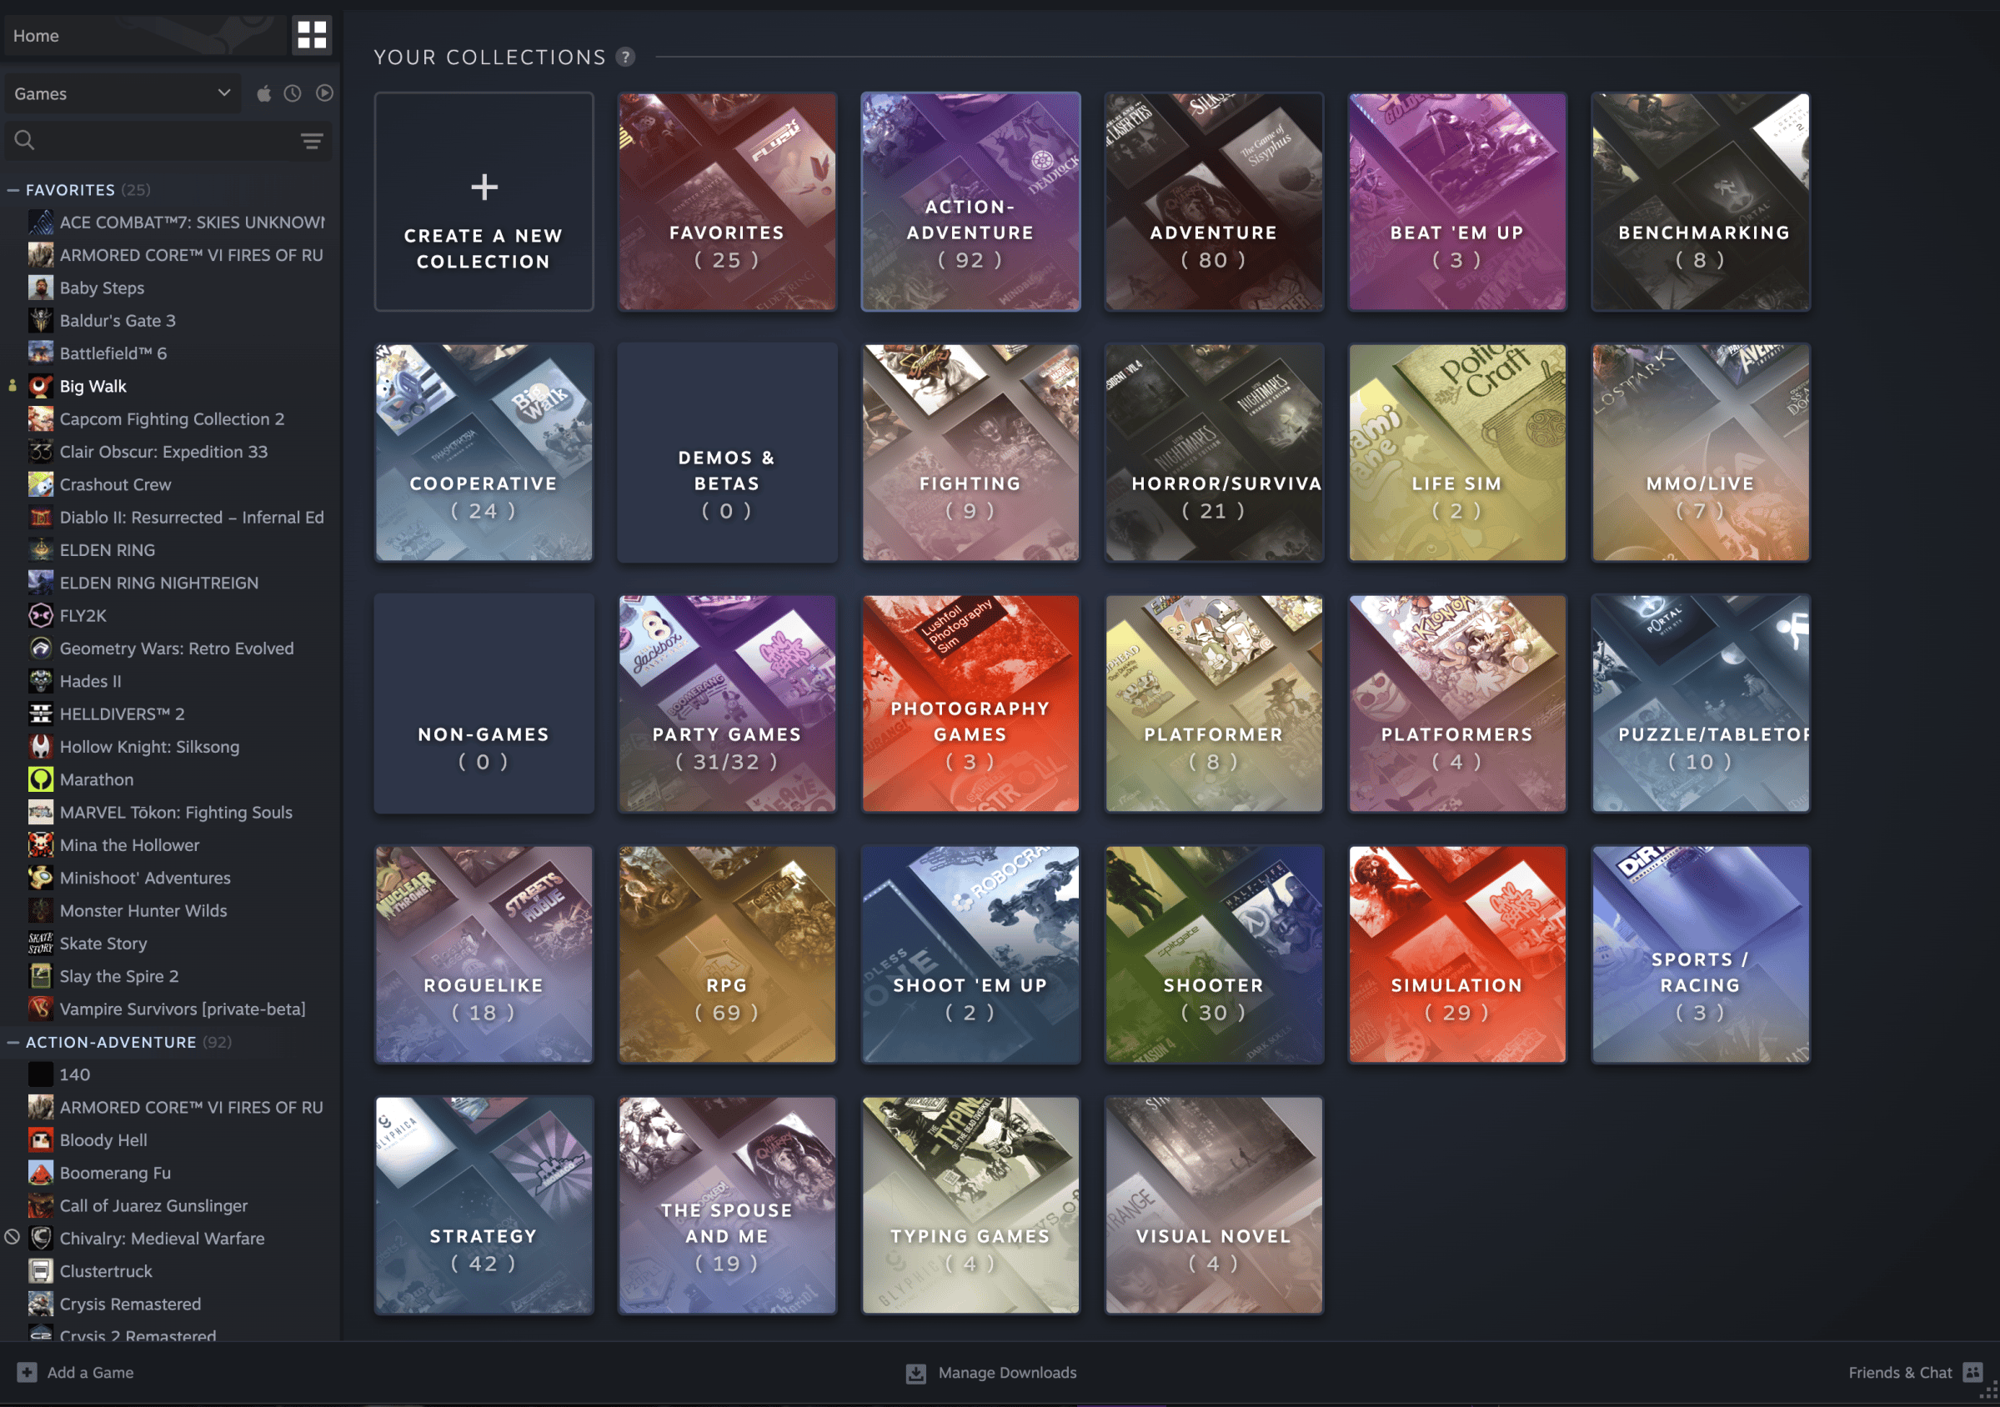The image size is (2000, 1407).
Task: Open the Benchmarking collection tile
Action: point(1701,201)
